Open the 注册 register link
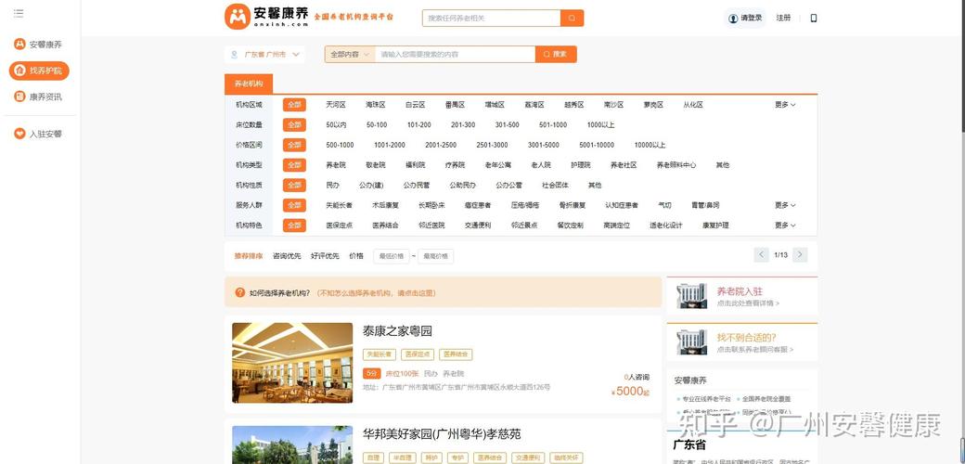 coord(783,18)
